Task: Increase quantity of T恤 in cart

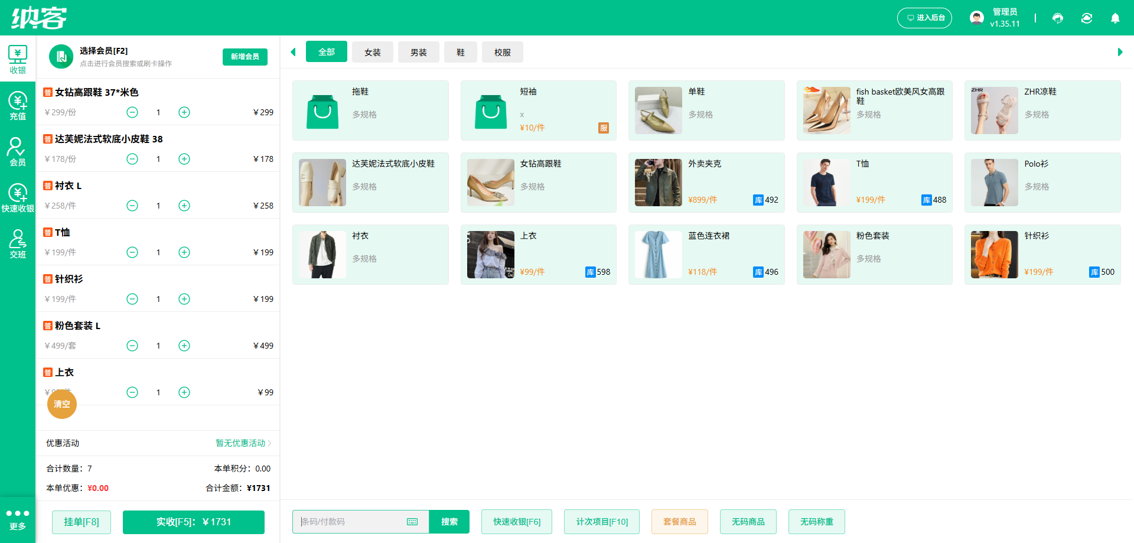Action: coord(184,252)
